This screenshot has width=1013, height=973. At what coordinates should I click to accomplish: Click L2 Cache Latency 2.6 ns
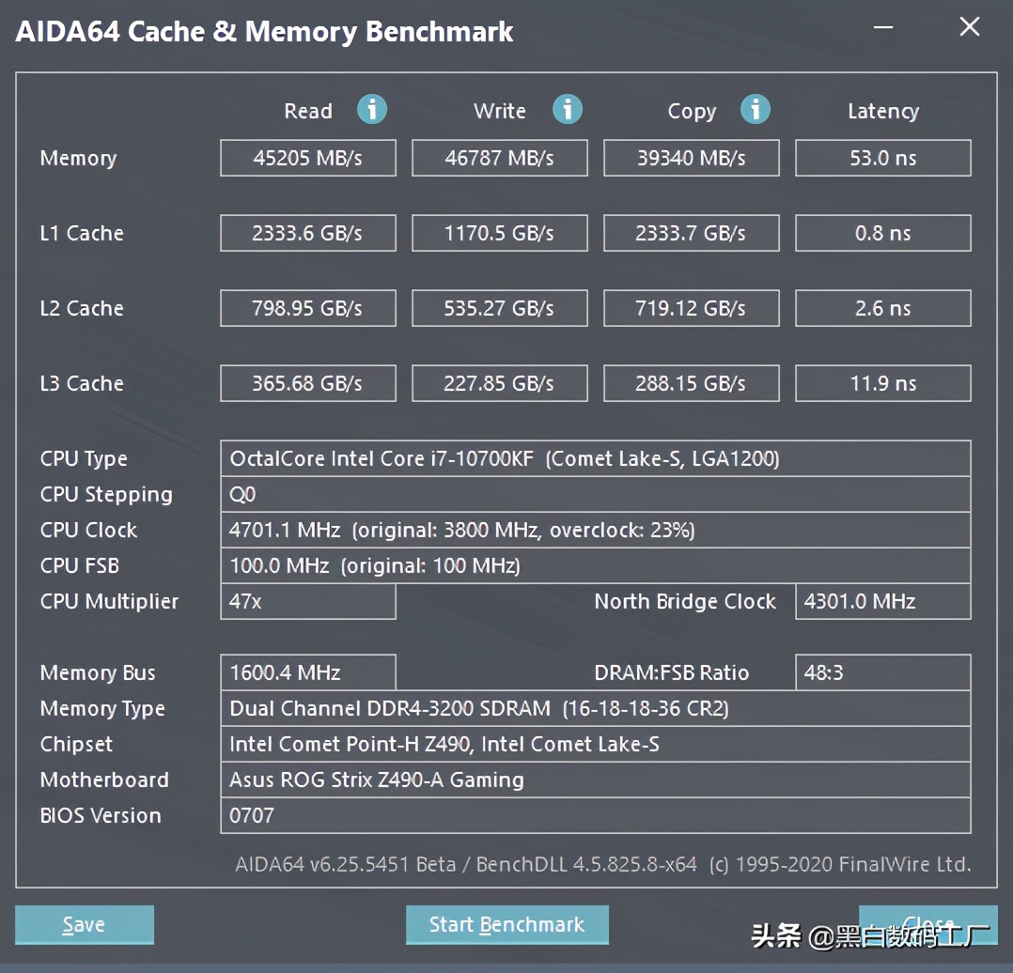point(883,308)
